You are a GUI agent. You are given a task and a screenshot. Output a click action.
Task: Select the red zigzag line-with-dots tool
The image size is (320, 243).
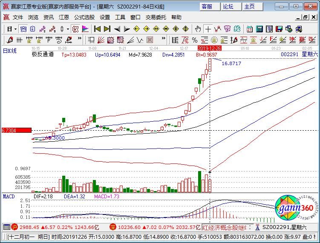pyautogui.click(x=218, y=29)
